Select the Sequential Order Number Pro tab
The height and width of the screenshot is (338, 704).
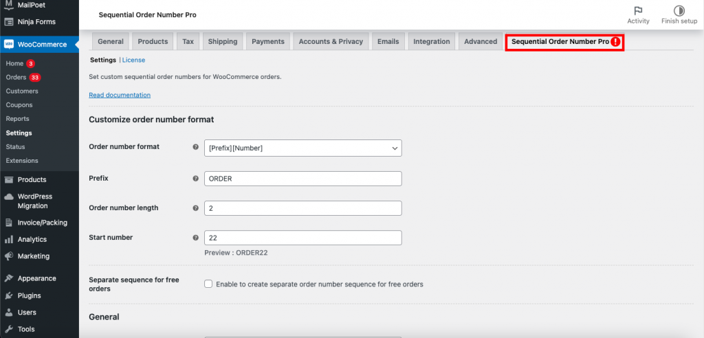564,42
